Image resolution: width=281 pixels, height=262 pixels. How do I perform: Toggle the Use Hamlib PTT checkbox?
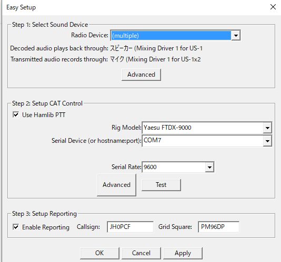point(16,114)
